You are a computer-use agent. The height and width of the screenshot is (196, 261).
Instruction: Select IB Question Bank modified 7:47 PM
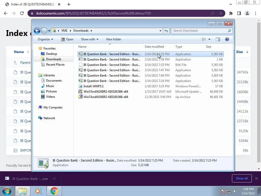[x=151, y=70]
